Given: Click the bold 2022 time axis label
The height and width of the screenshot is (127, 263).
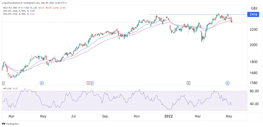Looking at the screenshot, I should pyautogui.click(x=168, y=116).
